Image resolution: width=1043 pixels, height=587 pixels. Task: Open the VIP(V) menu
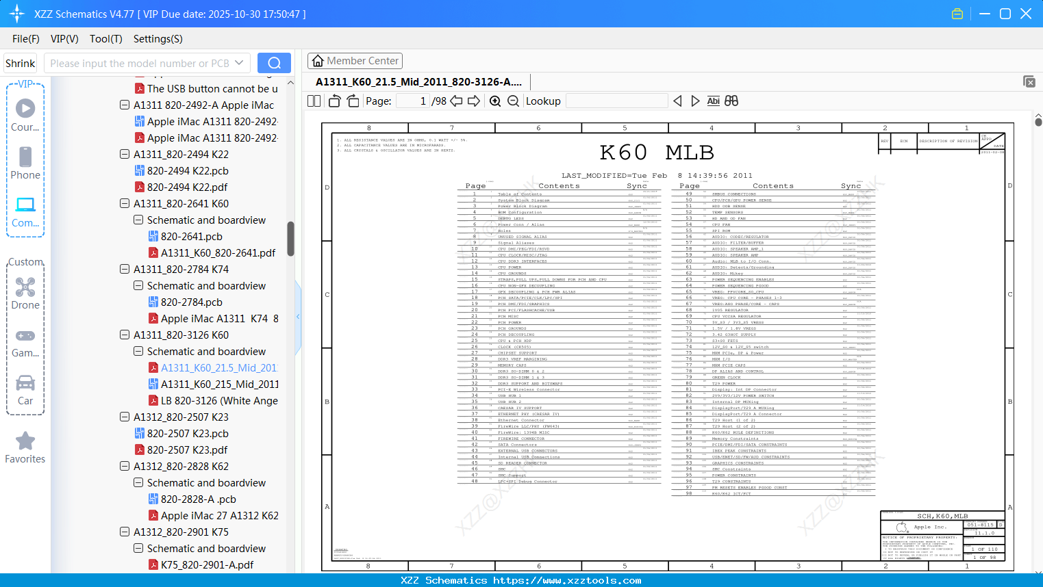coord(64,38)
